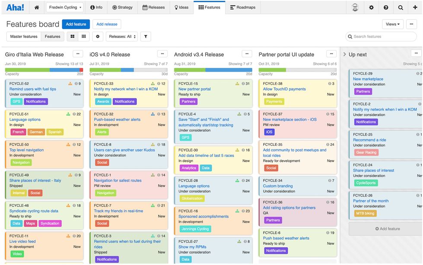Open the help question mark icon

386,7
